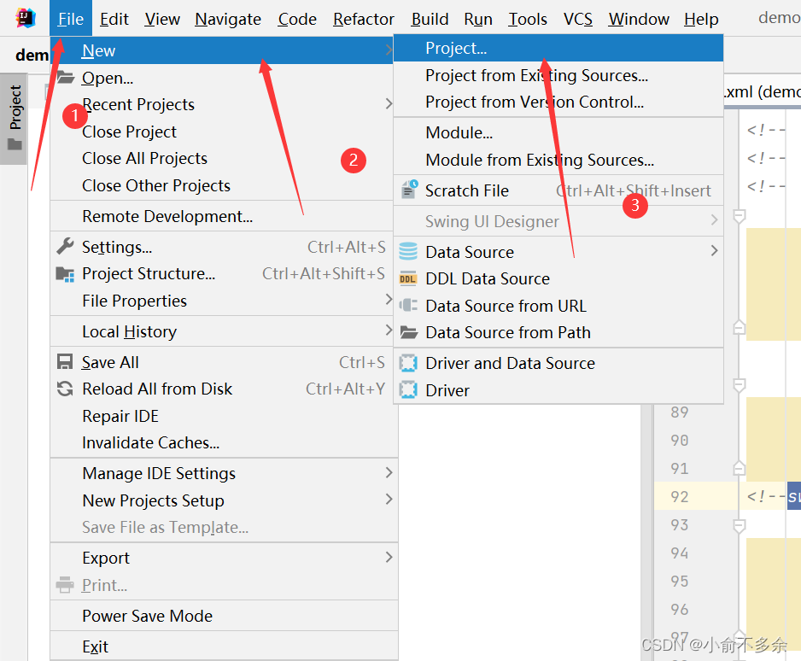Click the Save All floppy disk icon
The image size is (801, 661).
click(65, 362)
